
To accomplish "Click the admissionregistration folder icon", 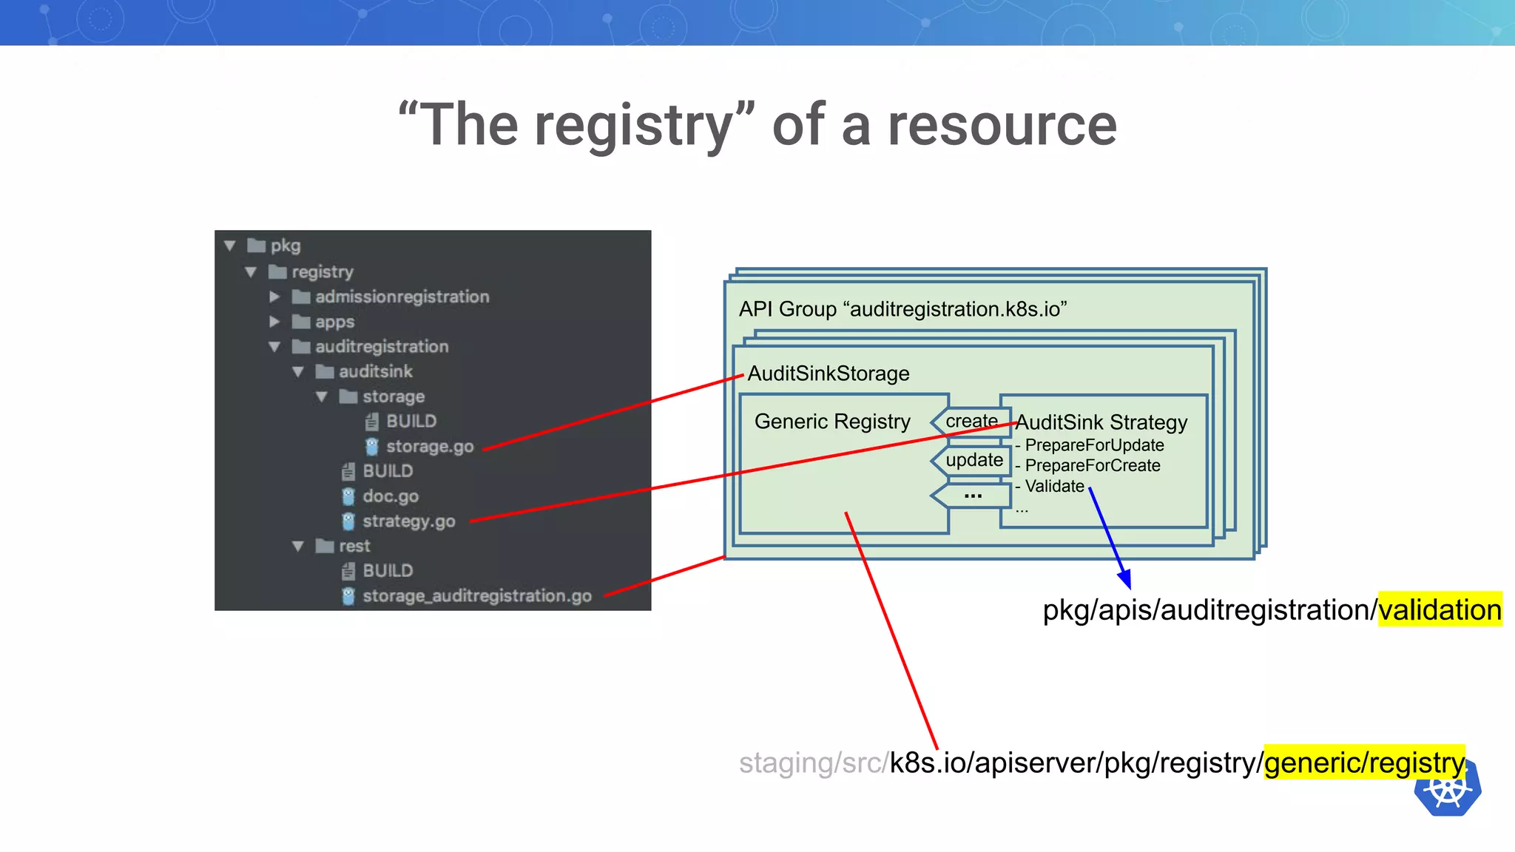I will tap(300, 297).
